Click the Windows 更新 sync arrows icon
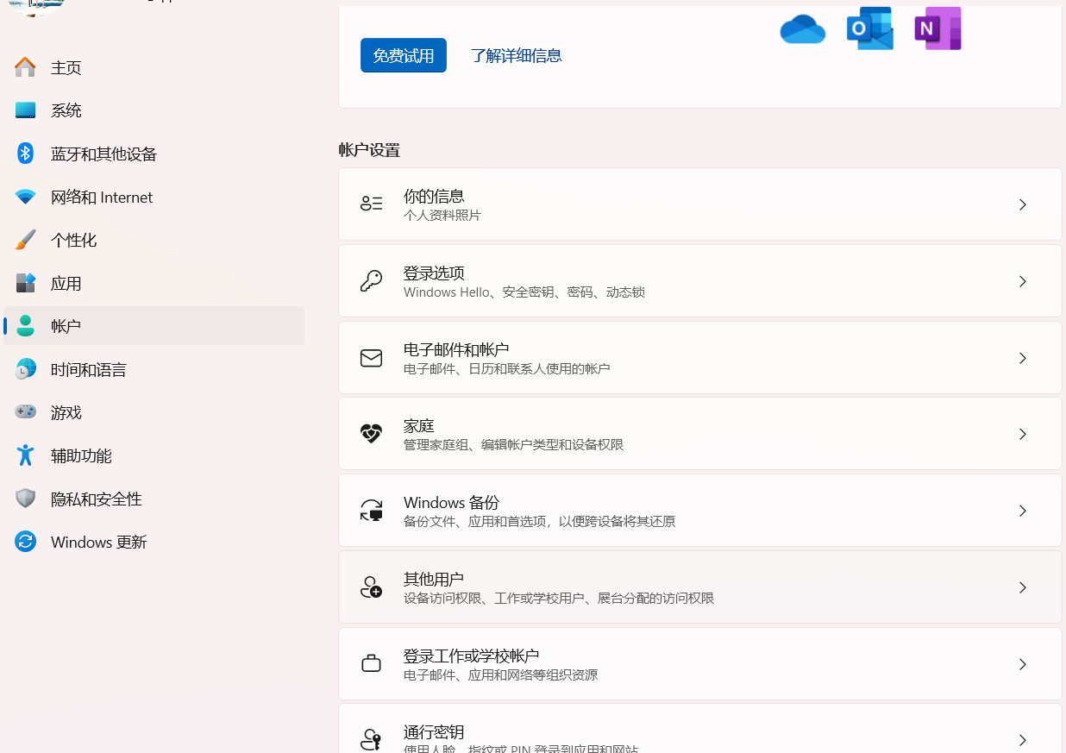Screen dimensions: 1066x753 click(25, 542)
